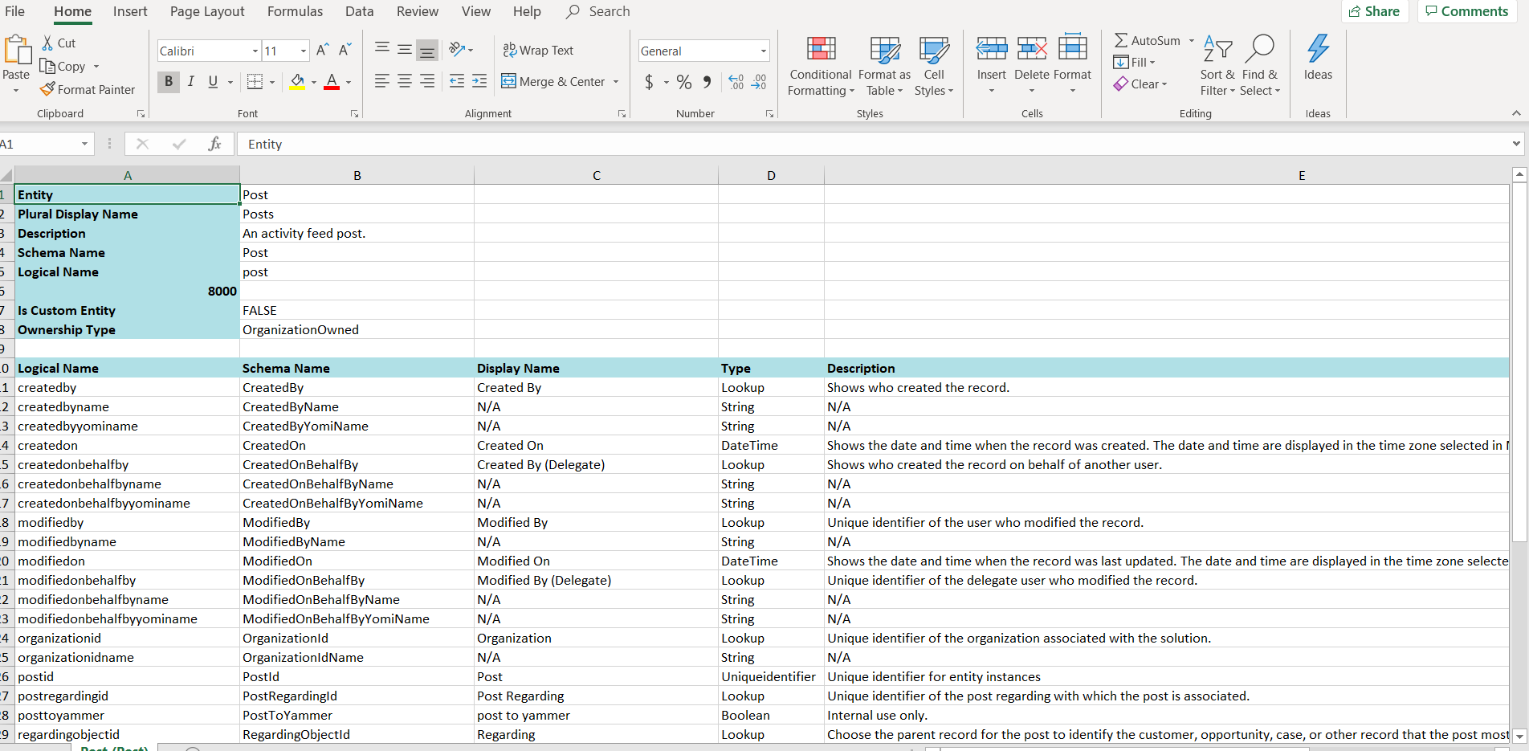Select cell B8 containing OrganizationOwned

point(357,330)
